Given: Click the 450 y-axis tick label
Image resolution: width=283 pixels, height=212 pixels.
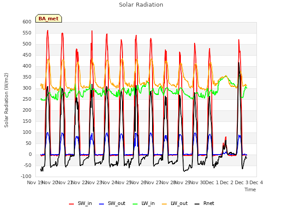Looking at the screenshot, I should pyautogui.click(x=27, y=55).
